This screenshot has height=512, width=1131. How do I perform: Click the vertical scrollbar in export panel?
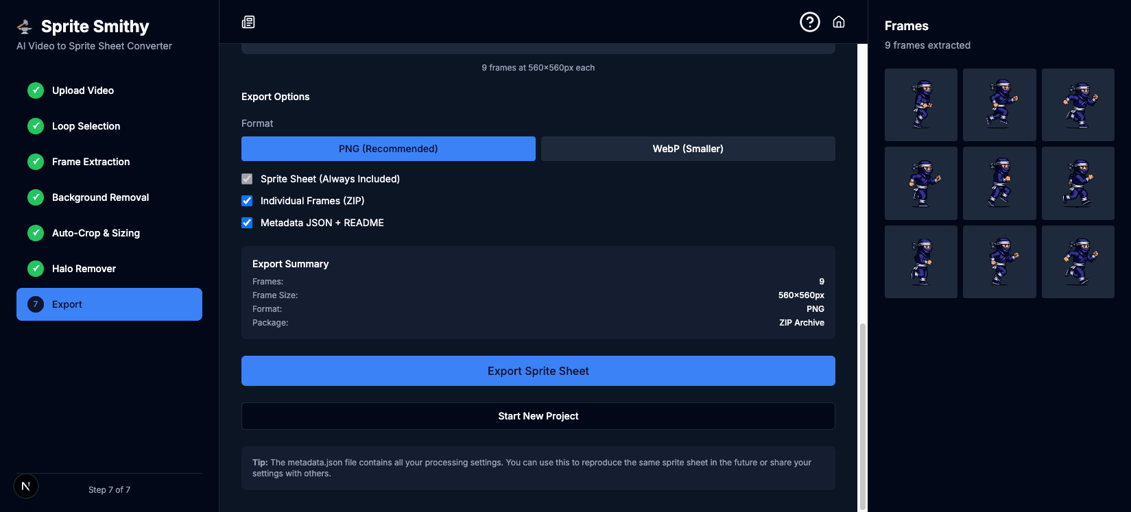coord(863,411)
